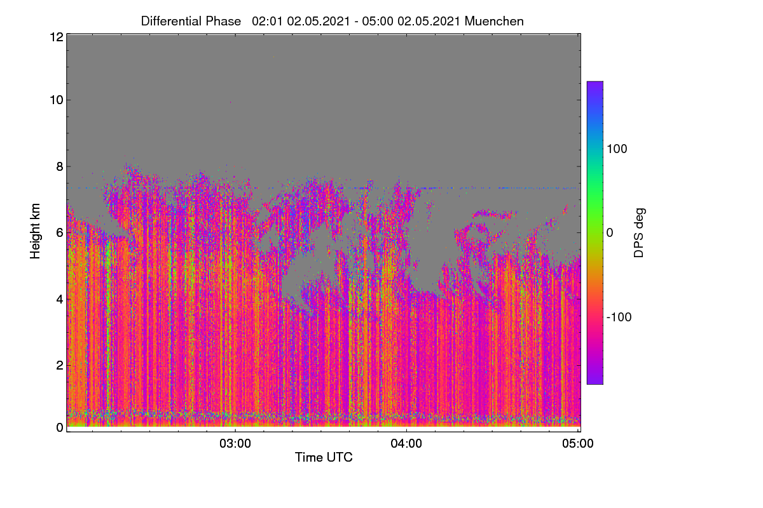Click the plot title 'Differential Phase'
Screen dimensions: 763x508
click(191, 21)
